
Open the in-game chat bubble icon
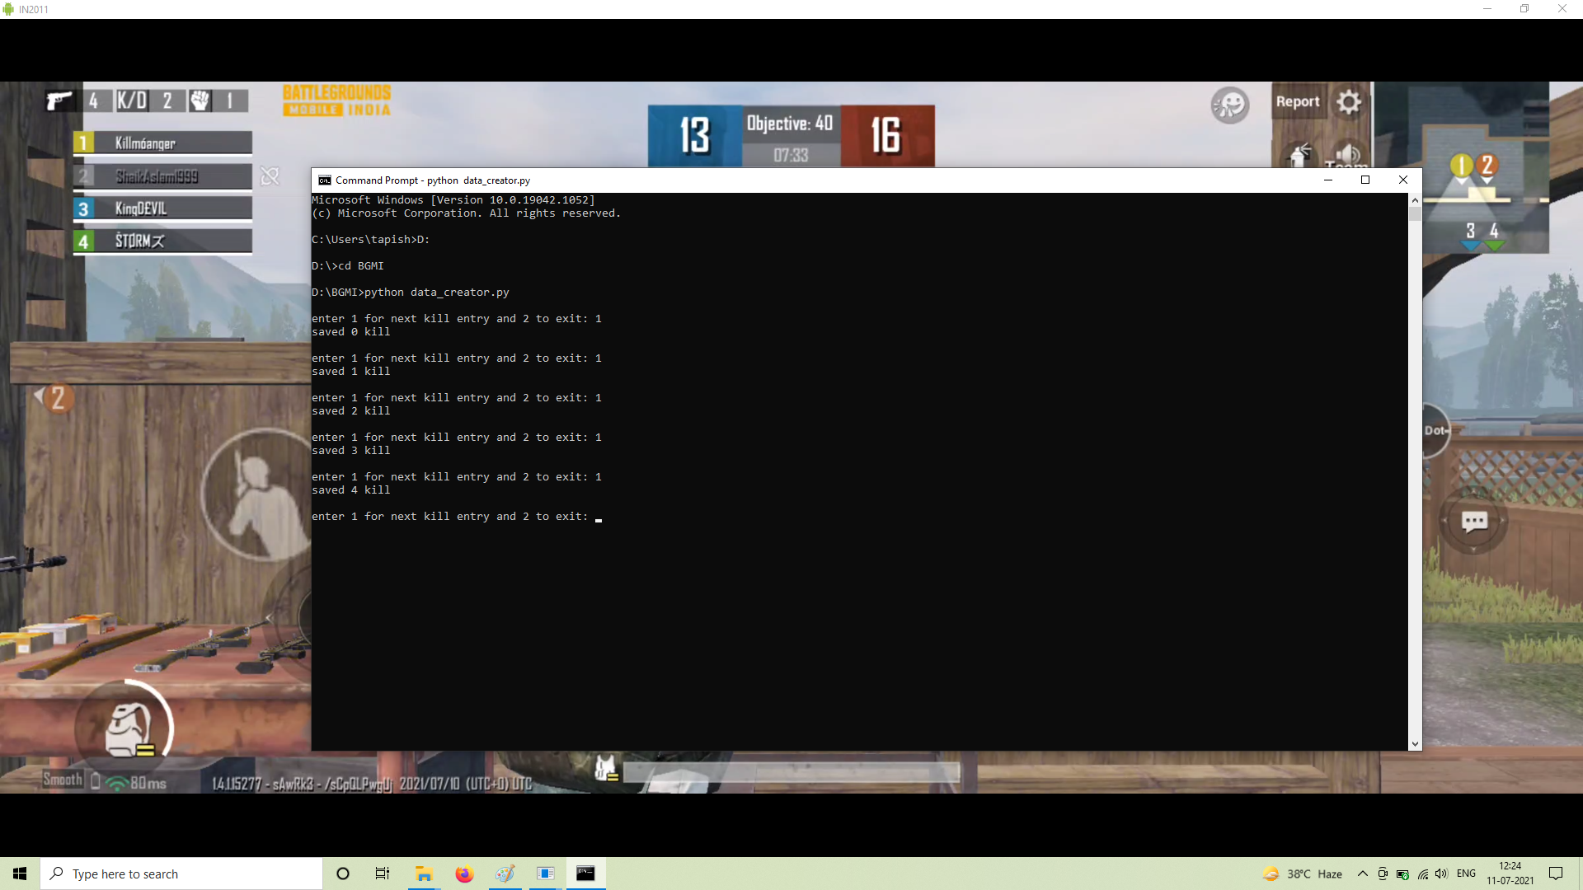pyautogui.click(x=1474, y=521)
